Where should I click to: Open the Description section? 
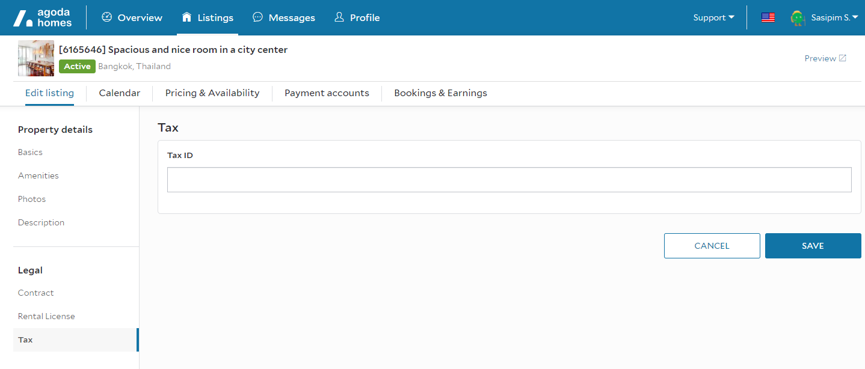(41, 222)
